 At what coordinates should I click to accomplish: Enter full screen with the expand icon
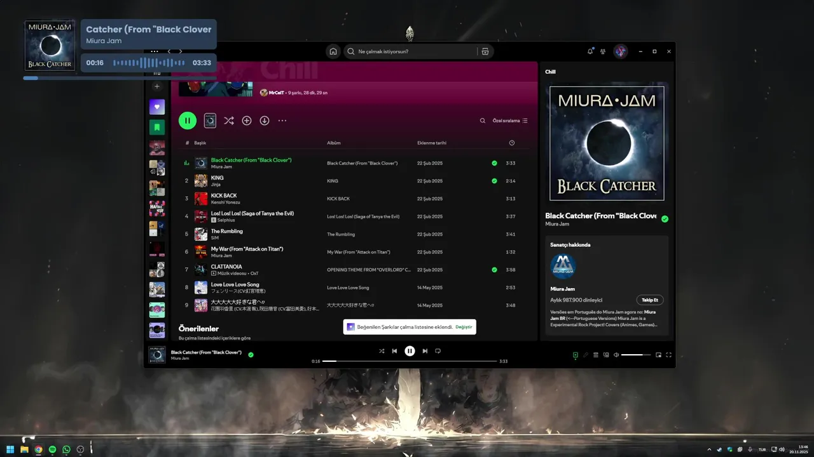pyautogui.click(x=669, y=355)
